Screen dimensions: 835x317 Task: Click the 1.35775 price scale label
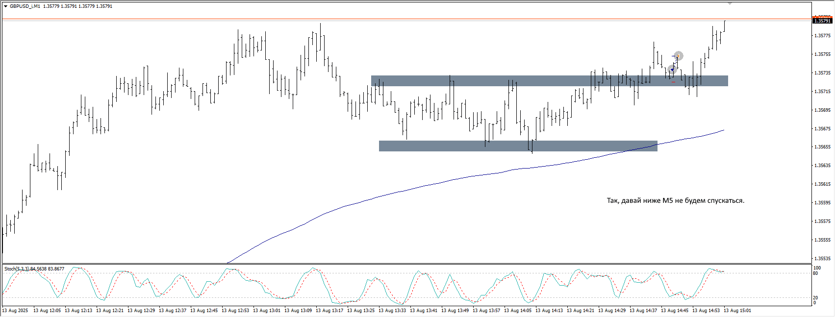point(822,36)
